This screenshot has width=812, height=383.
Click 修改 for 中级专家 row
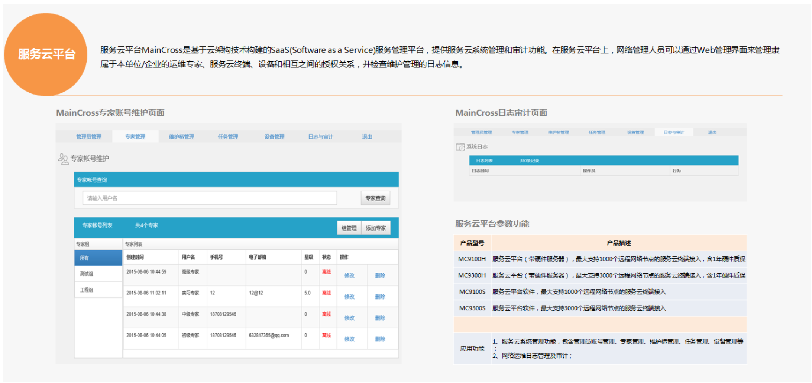pos(349,318)
